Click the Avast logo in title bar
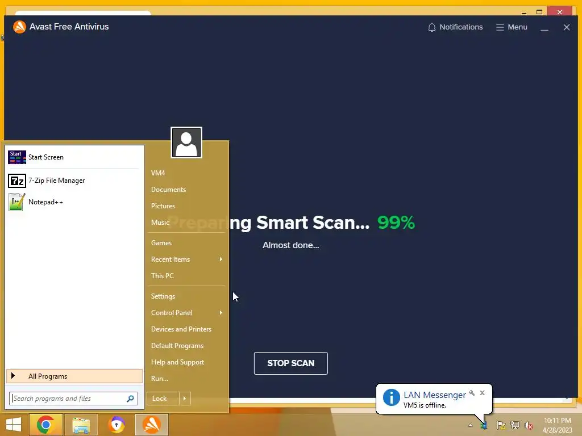This screenshot has height=436, width=582. click(x=19, y=27)
